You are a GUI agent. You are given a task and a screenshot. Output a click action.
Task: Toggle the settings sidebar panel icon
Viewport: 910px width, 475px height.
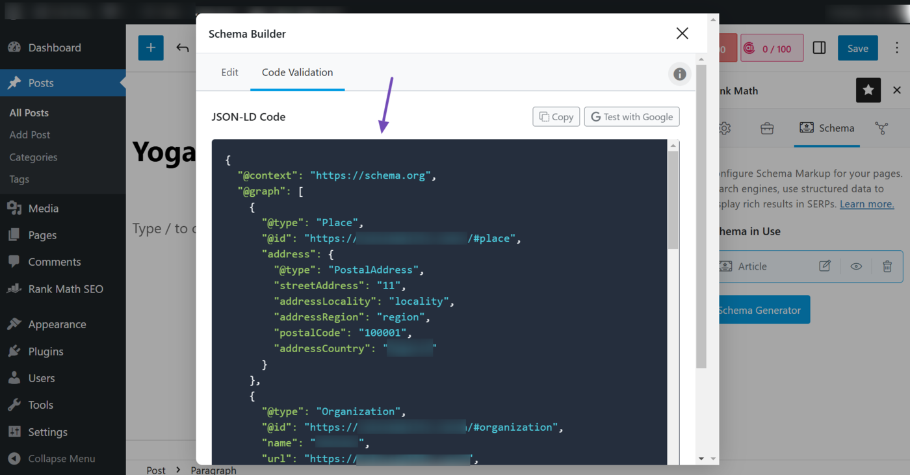pos(819,48)
